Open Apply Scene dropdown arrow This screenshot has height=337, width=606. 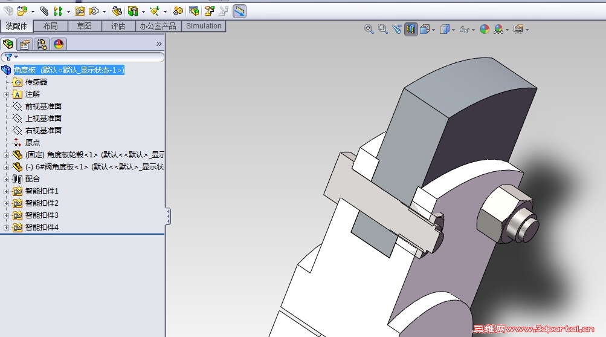pyautogui.click(x=507, y=30)
